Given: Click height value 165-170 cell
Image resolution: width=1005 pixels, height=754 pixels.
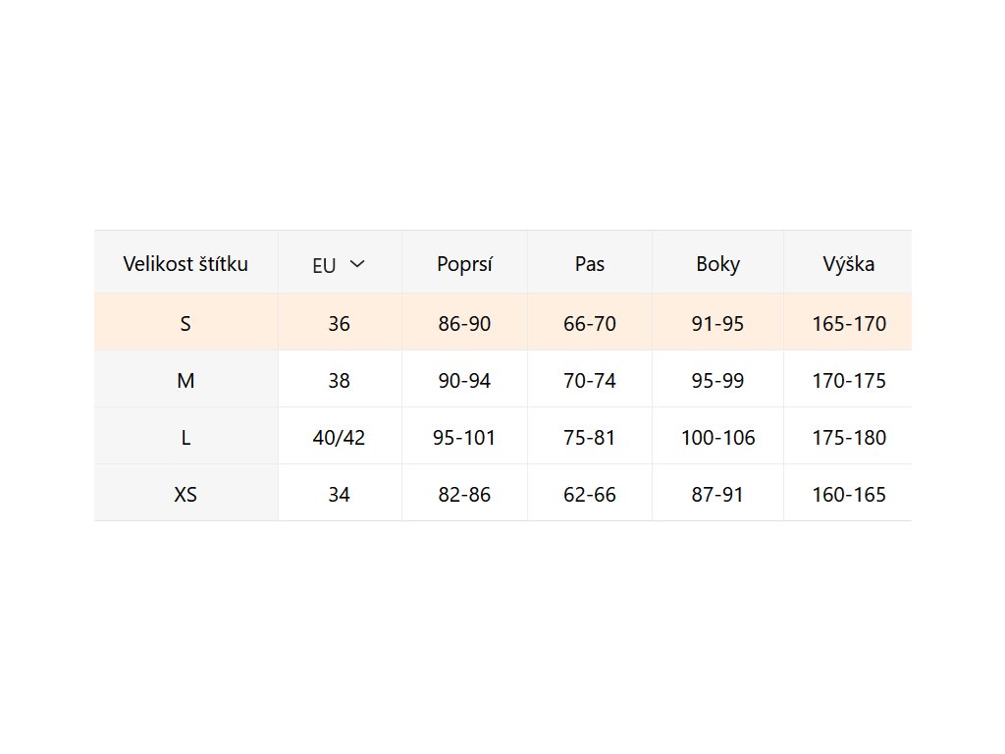Looking at the screenshot, I should pyautogui.click(x=849, y=323).
